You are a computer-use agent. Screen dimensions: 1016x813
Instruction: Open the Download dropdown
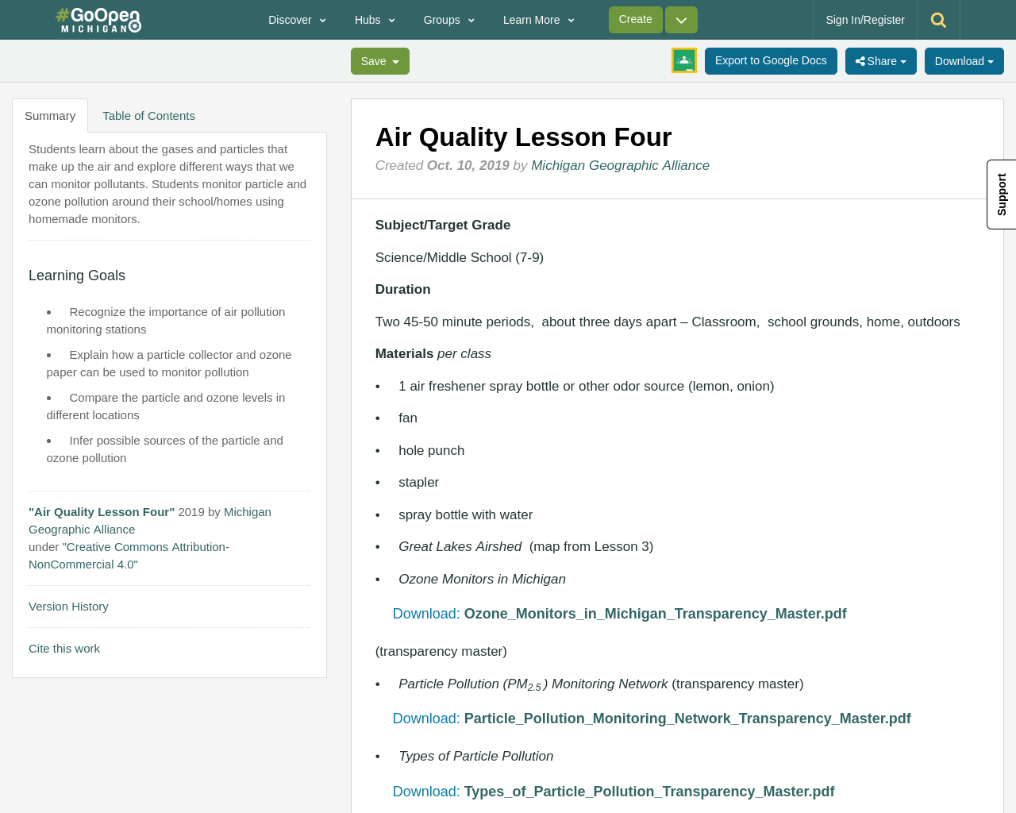(x=964, y=59)
